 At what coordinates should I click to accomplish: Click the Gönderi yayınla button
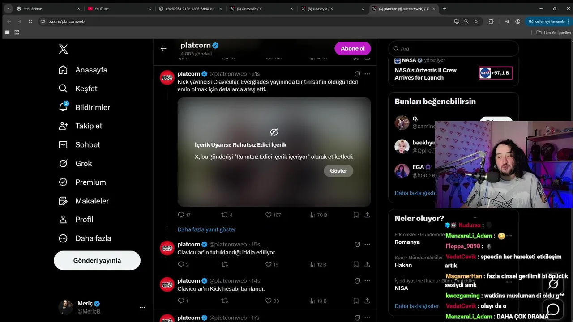97,260
